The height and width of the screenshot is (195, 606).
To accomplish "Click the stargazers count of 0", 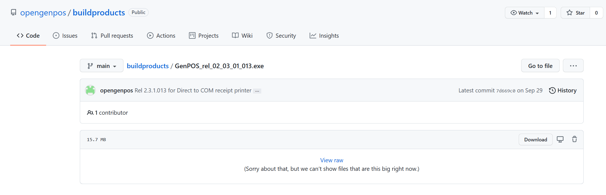I will click(x=596, y=13).
